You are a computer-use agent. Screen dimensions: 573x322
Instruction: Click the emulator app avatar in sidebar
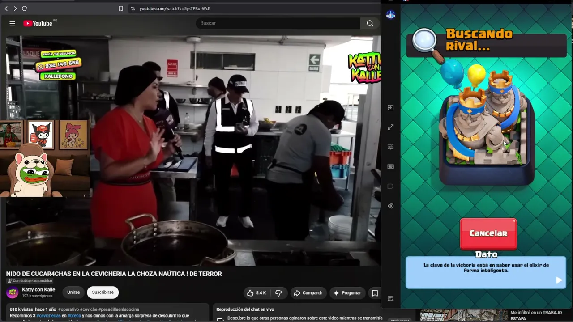click(x=391, y=15)
